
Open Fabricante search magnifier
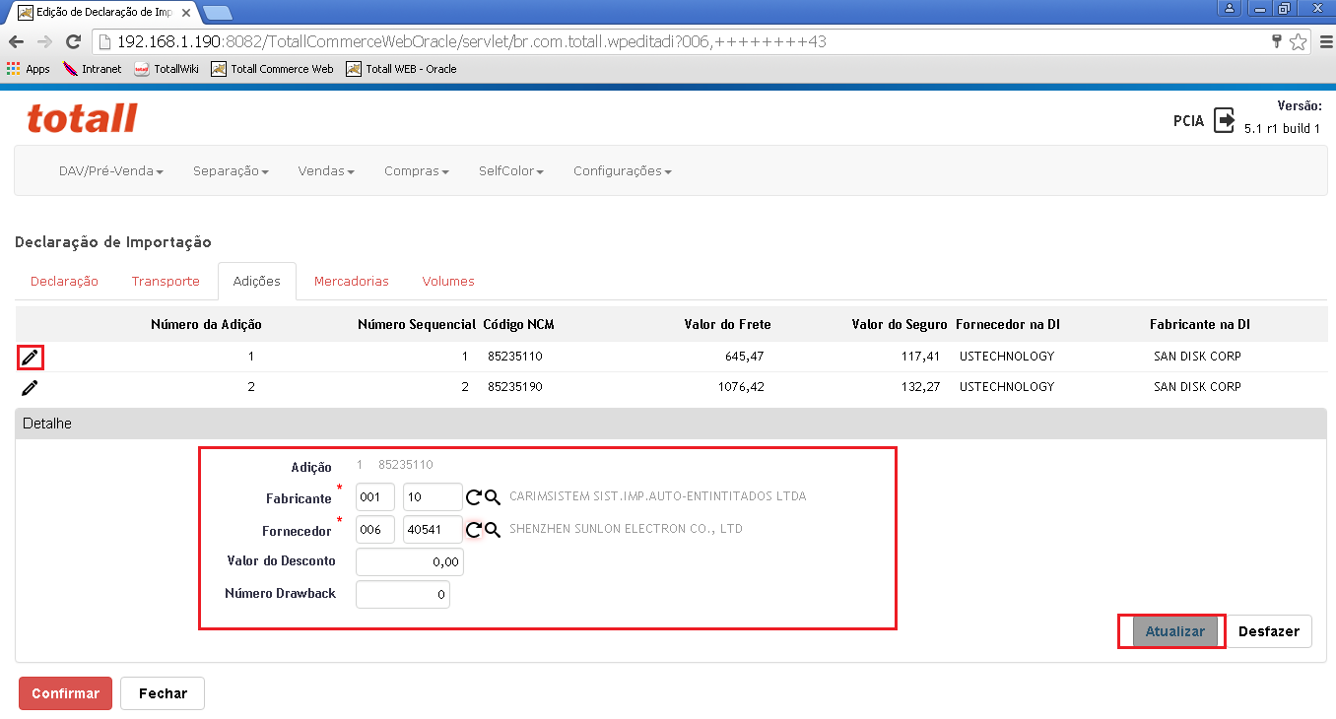click(x=493, y=497)
